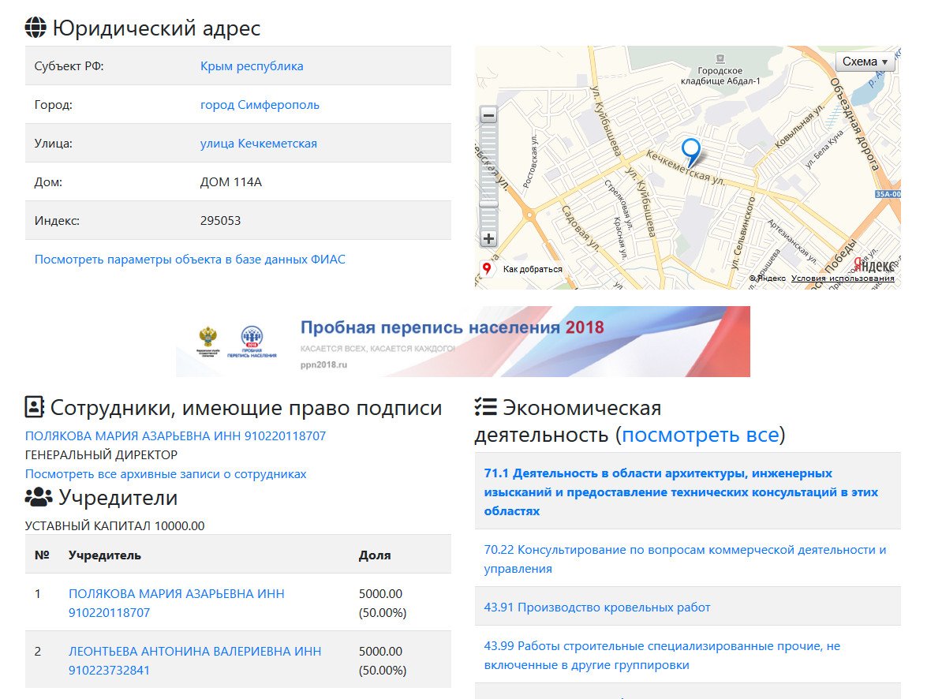942x699 pixels.
Task: Follow the улица Кечкеметская link
Action: [x=259, y=144]
